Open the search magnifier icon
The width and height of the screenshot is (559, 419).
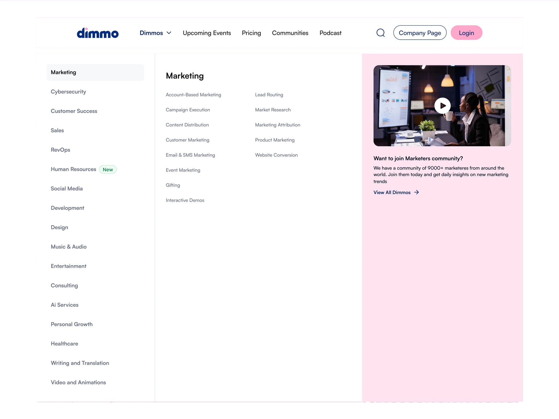coord(380,33)
